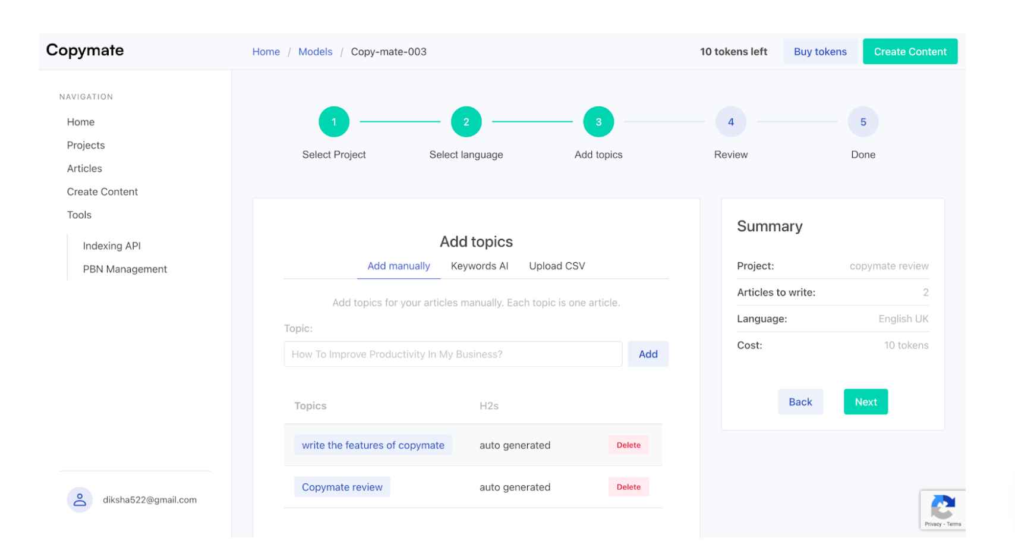Viewport: 1015px width, 560px height.
Task: Click 'auto generated' in Copymate review row
Action: point(515,487)
